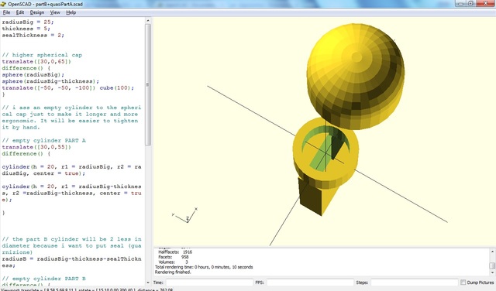
Task: Open the File menu
Action: [6, 12]
